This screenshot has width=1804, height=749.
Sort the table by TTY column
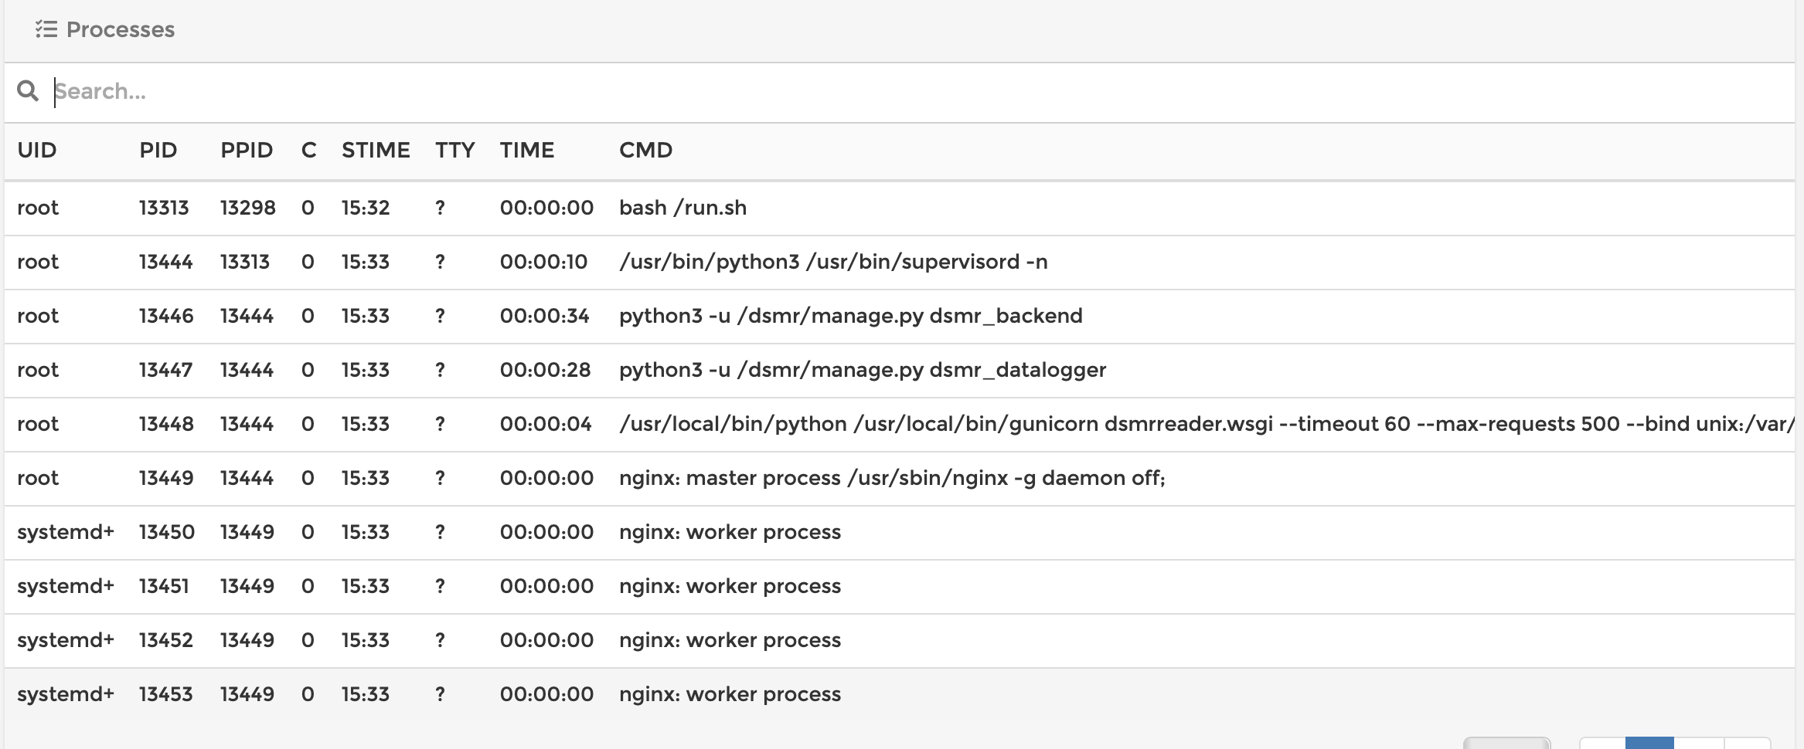(x=455, y=151)
